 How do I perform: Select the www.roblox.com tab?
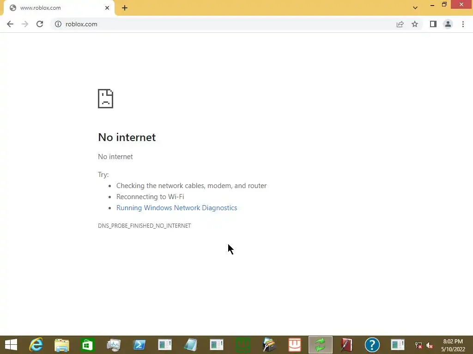coord(59,8)
